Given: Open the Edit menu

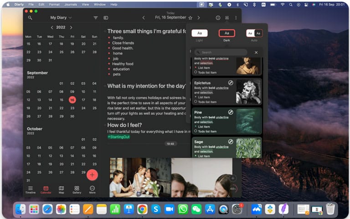Looking at the screenshot, I should click(41, 5).
